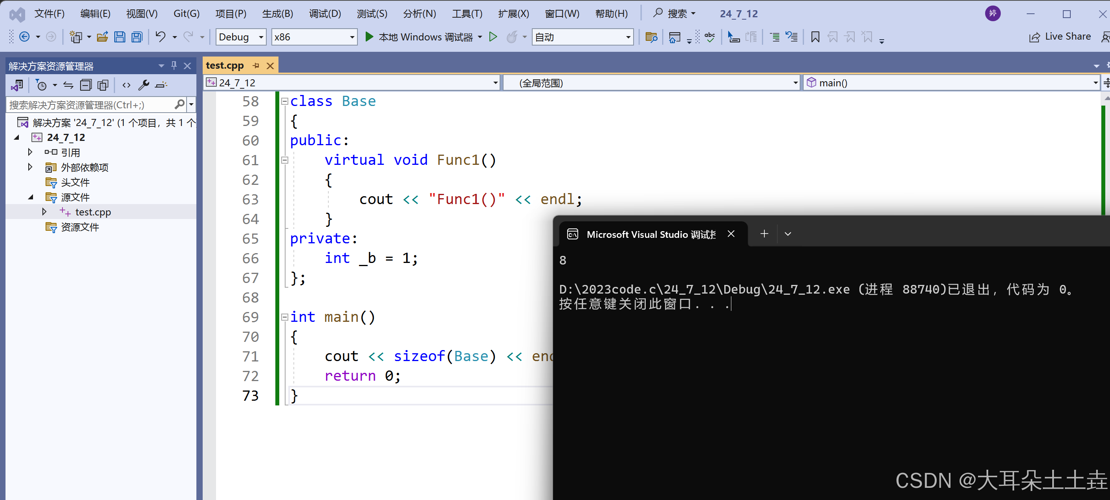Click the Live Share icon
This screenshot has height=500, width=1110.
pyautogui.click(x=1034, y=37)
